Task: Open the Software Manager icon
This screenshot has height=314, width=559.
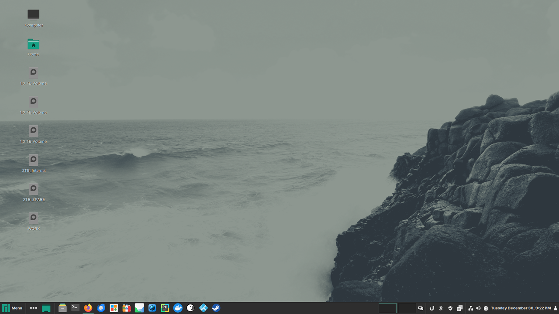Action: click(x=113, y=308)
